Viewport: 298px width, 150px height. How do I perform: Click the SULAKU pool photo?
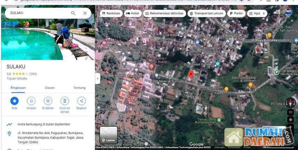pos(47,38)
